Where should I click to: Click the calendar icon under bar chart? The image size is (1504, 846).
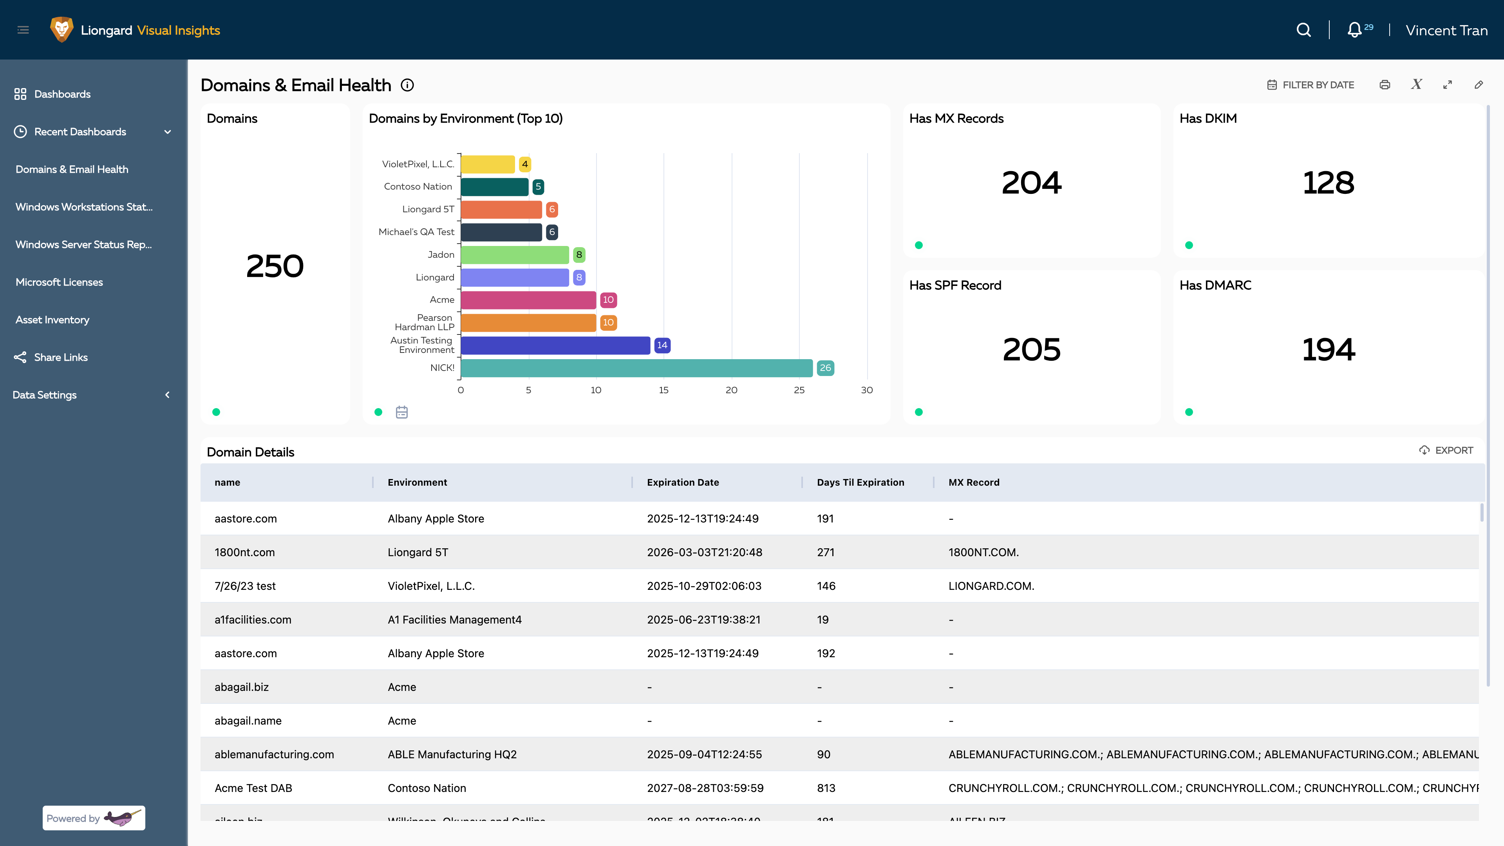[402, 412]
